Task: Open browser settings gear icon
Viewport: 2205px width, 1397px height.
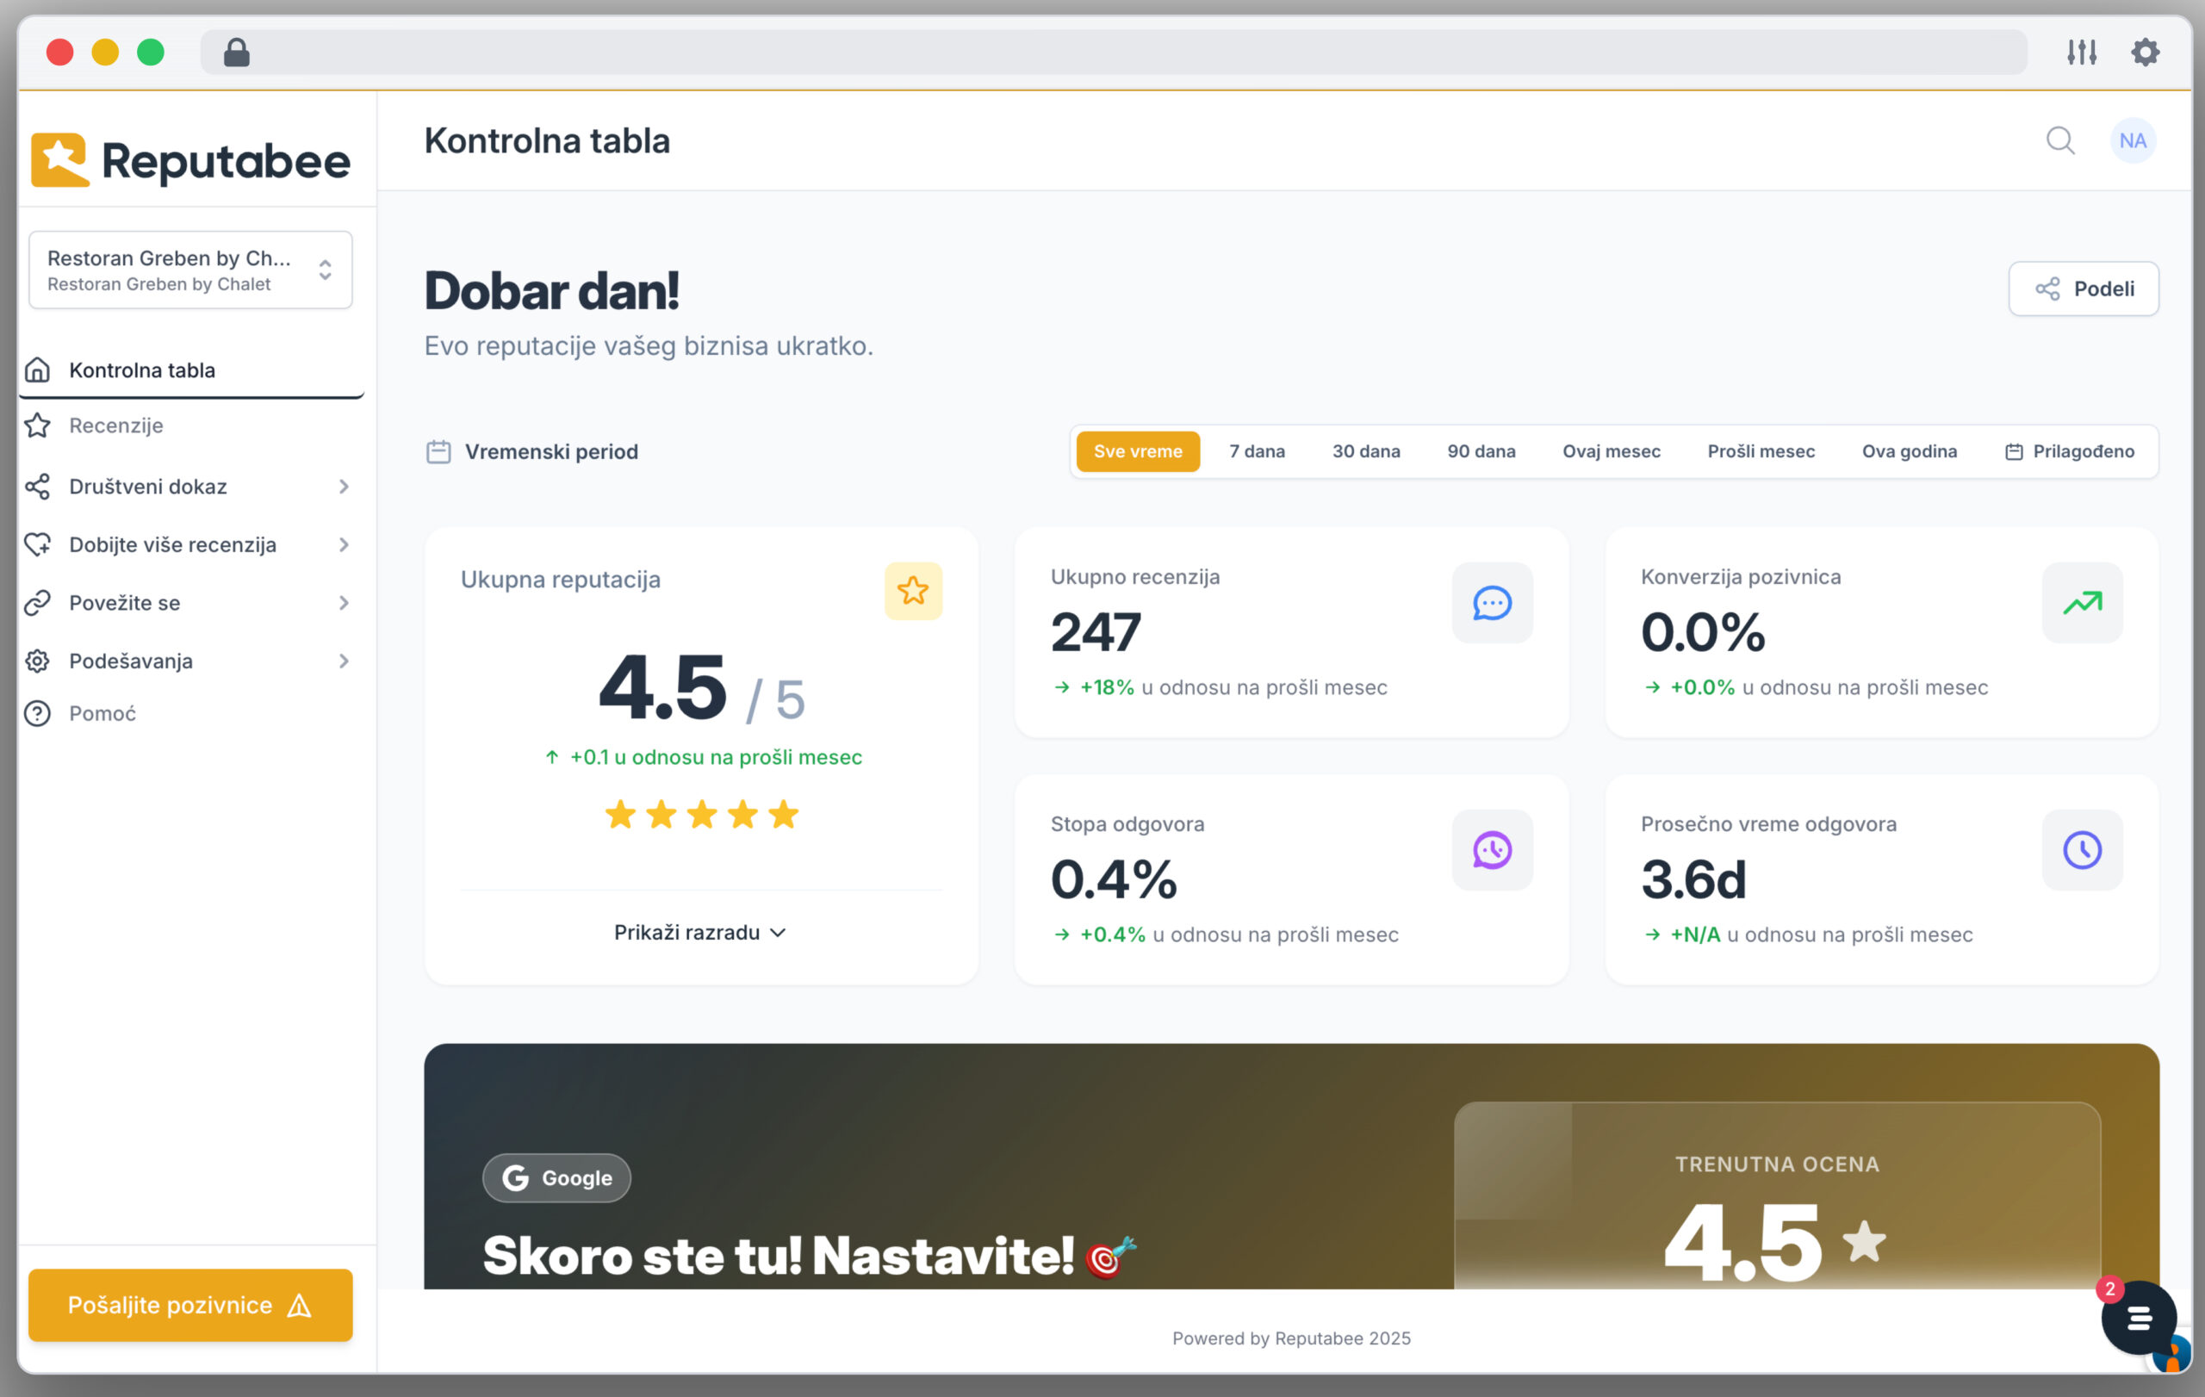Action: click(2145, 53)
